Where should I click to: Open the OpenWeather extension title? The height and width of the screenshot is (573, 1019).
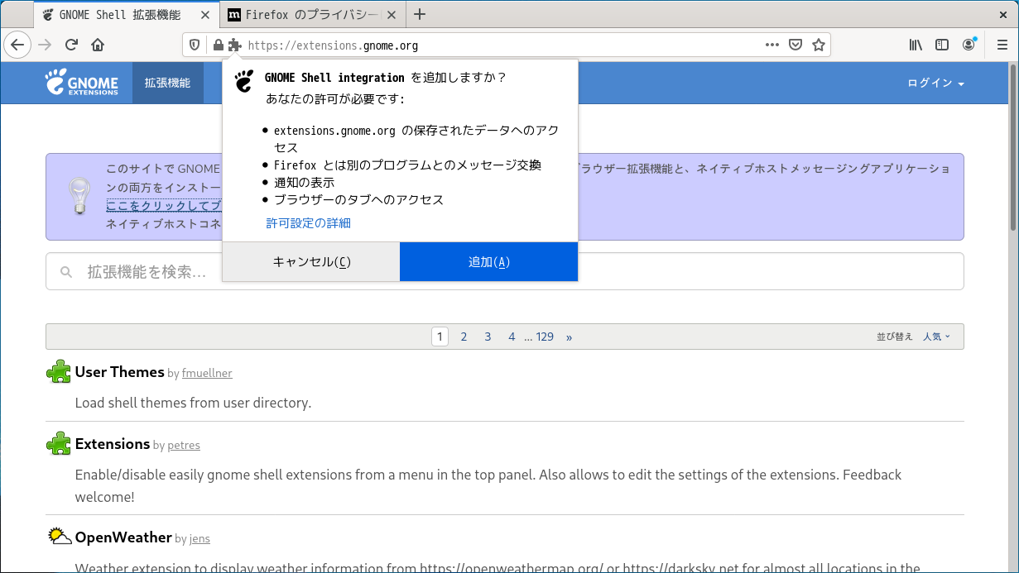coord(123,537)
